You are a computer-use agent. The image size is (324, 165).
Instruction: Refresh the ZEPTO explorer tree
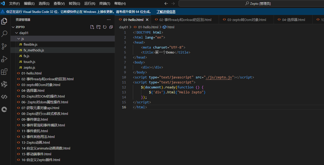tap(105, 27)
